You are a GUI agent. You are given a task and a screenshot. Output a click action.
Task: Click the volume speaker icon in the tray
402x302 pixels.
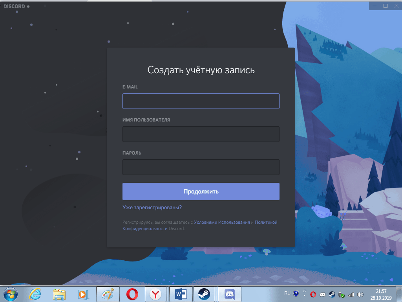(360, 294)
